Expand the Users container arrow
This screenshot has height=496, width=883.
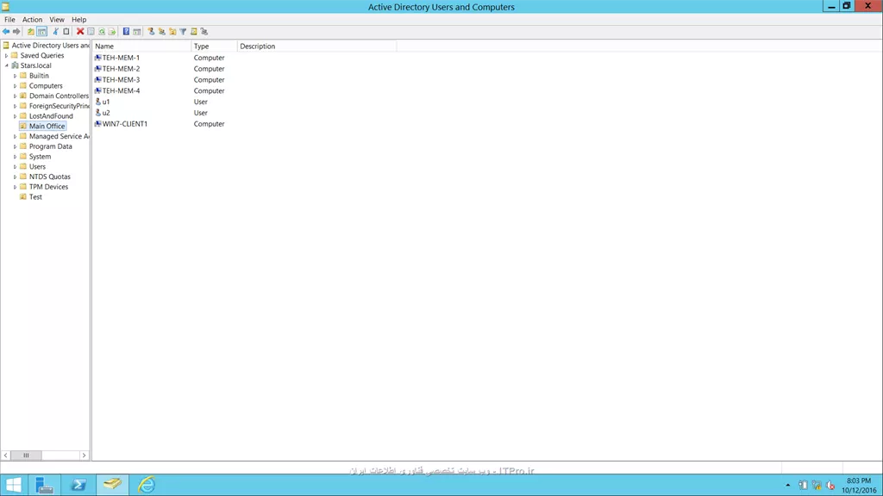pyautogui.click(x=16, y=167)
